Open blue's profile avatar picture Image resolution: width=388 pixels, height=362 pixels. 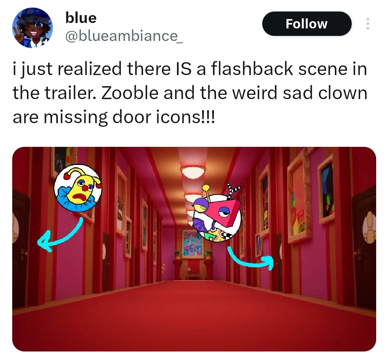point(32,28)
